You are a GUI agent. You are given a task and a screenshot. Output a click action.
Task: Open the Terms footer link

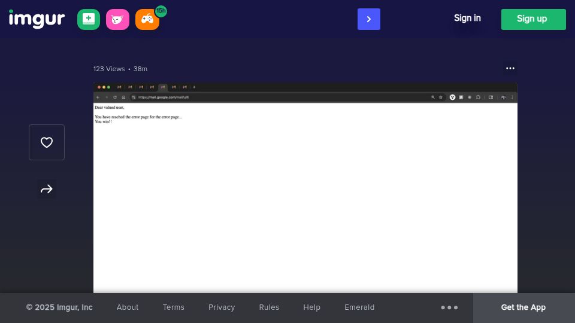pos(174,307)
